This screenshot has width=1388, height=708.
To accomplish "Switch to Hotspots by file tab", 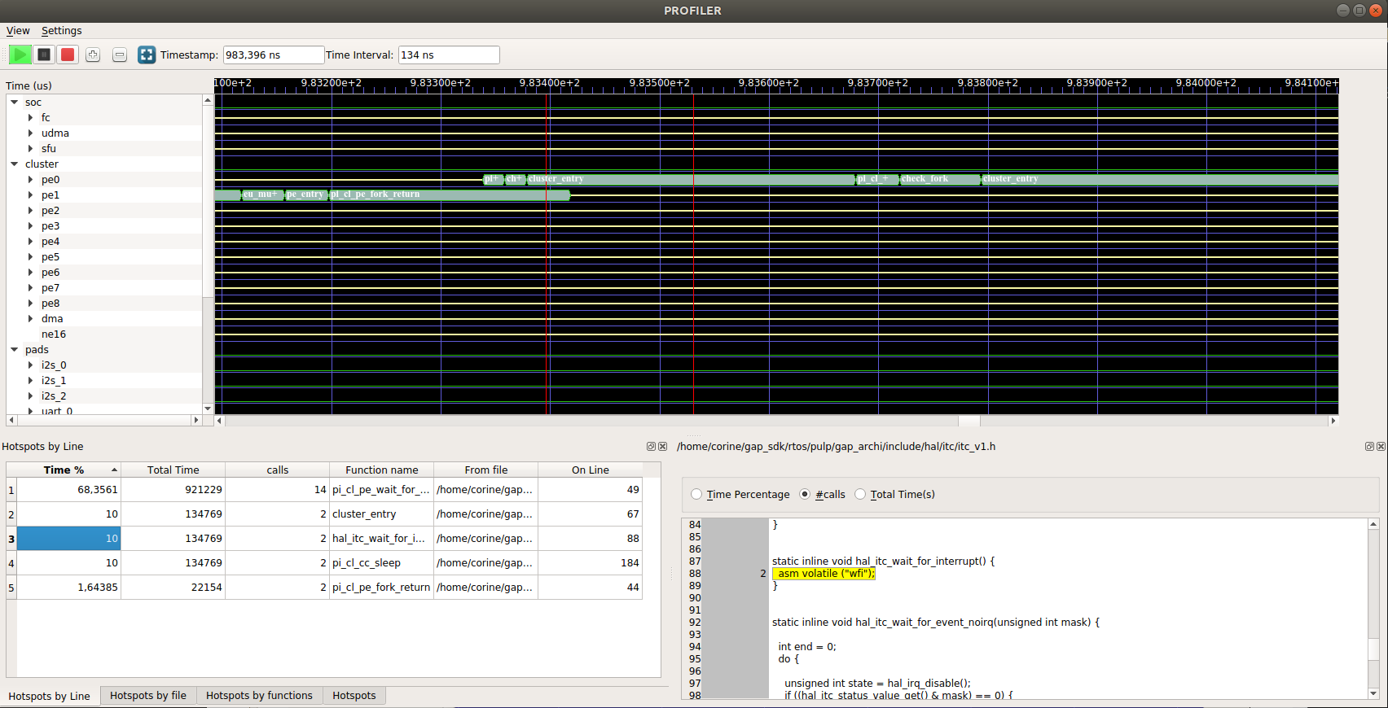I will coord(148,695).
